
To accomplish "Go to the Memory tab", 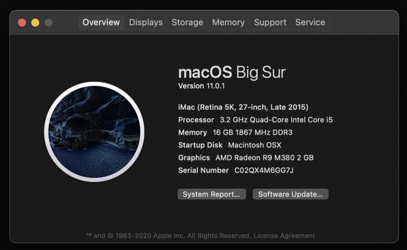I will tap(228, 22).
